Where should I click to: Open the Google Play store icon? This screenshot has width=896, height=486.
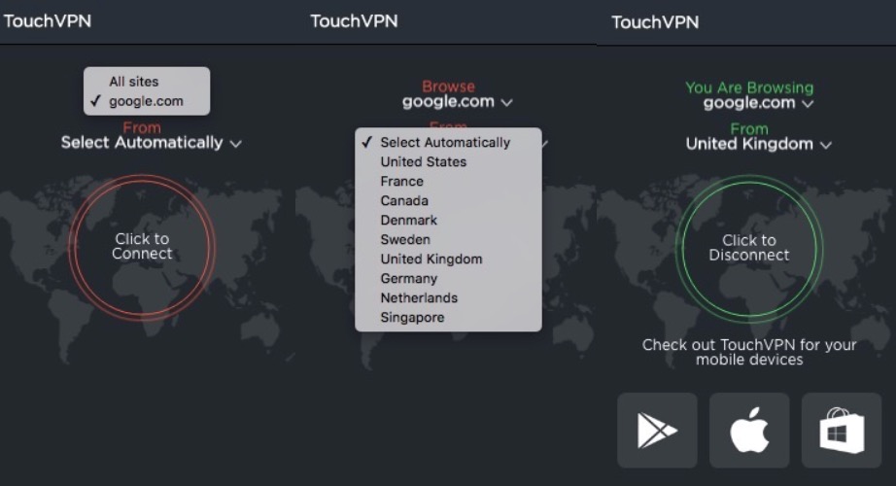click(657, 431)
